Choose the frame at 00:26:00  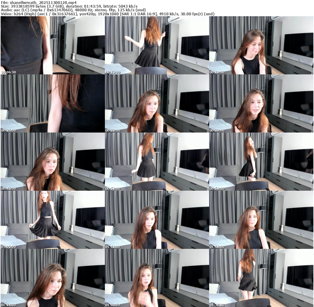pyautogui.click(x=53, y=103)
